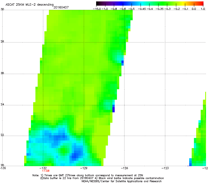The image size is (208, 183).
Task: Click the '-0.4' color scale label
Action: tap(150, 9)
